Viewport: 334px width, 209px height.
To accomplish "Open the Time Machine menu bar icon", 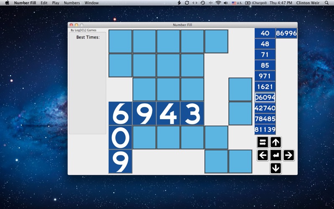I will click(203, 3).
